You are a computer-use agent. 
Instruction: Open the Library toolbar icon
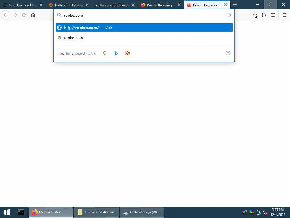(264, 15)
